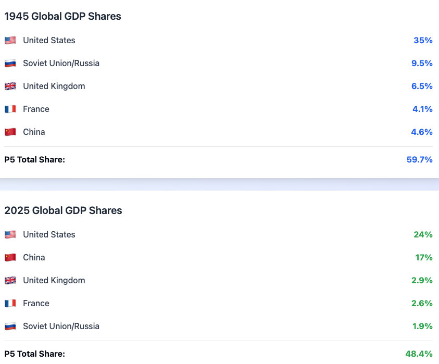Click the Russia flag in 1945 list
The width and height of the screenshot is (439, 364).
tap(10, 64)
